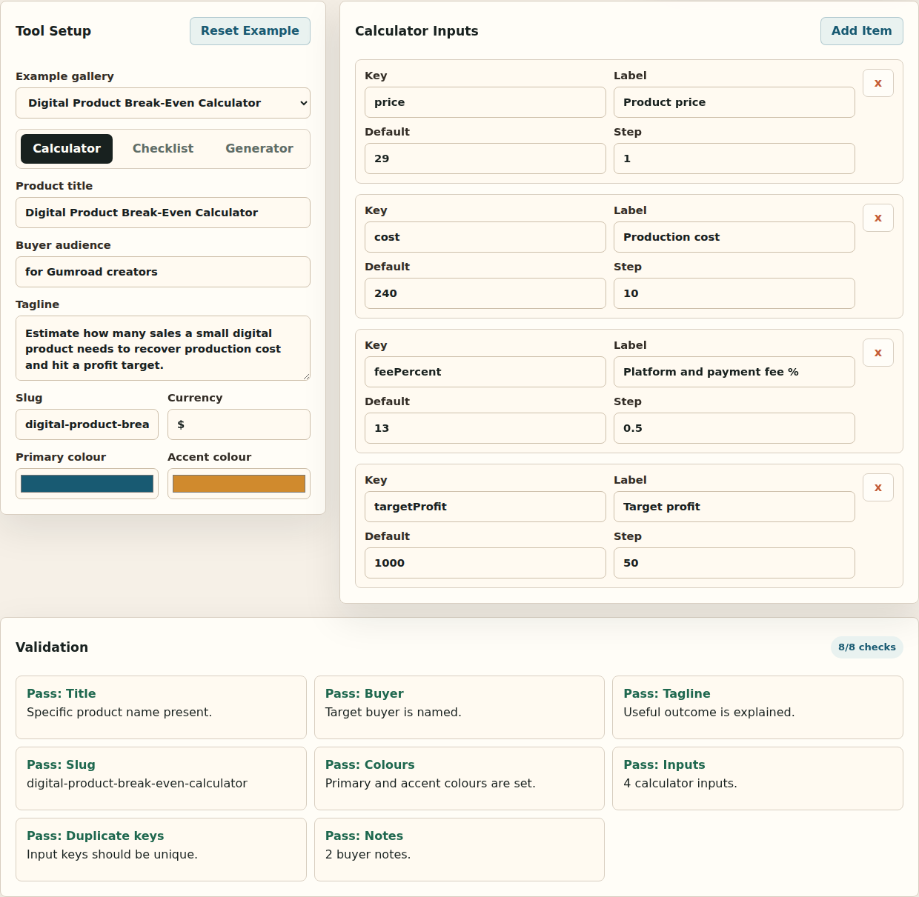
Task: Switch to the Calculator tab
Action: click(x=67, y=149)
